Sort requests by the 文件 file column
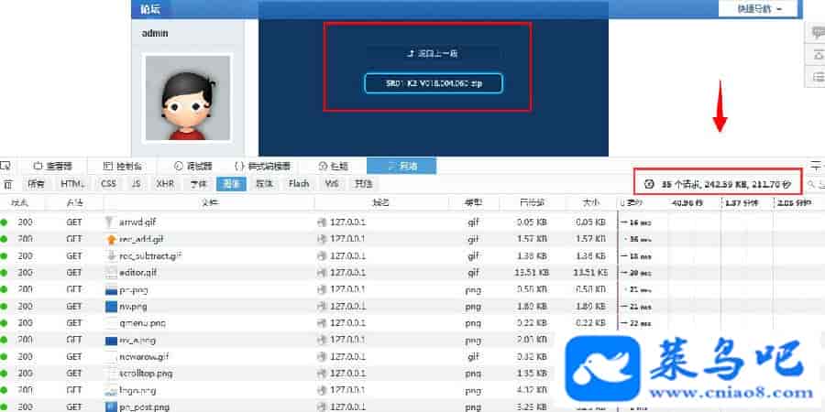Image resolution: width=825 pixels, height=412 pixels. pos(209,202)
